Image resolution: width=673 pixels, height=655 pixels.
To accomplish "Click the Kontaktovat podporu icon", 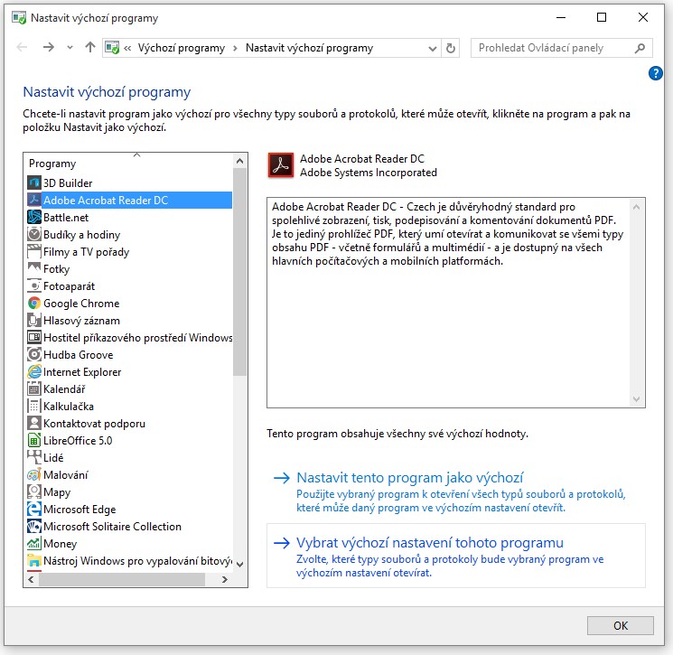I will (x=34, y=423).
